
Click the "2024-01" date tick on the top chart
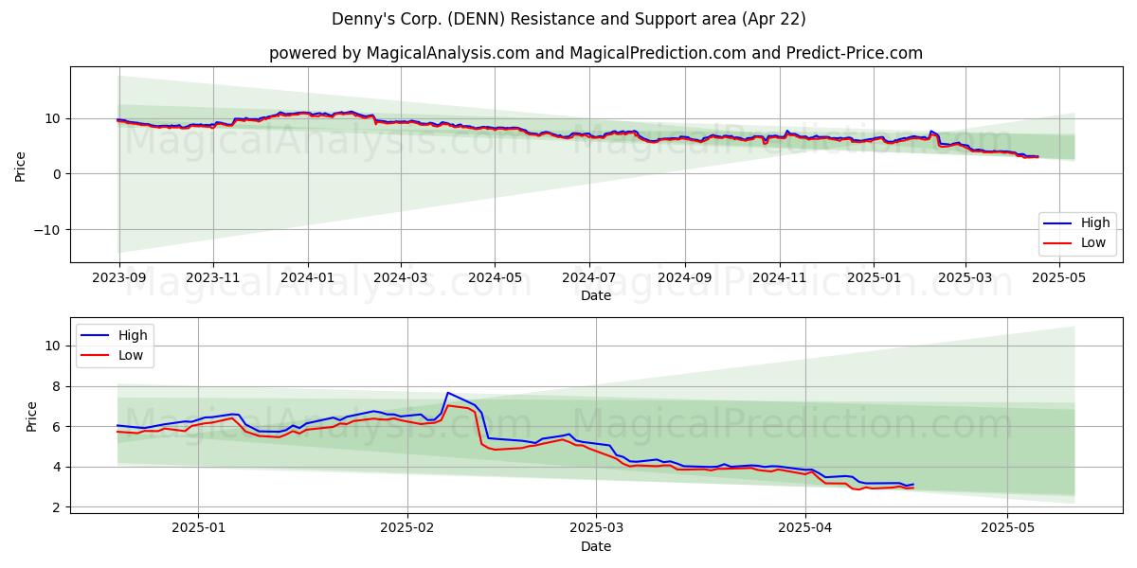(x=307, y=279)
